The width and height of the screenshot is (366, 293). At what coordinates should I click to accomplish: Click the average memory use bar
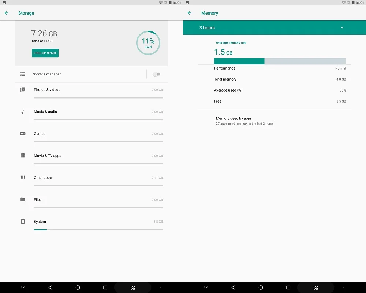click(280, 61)
